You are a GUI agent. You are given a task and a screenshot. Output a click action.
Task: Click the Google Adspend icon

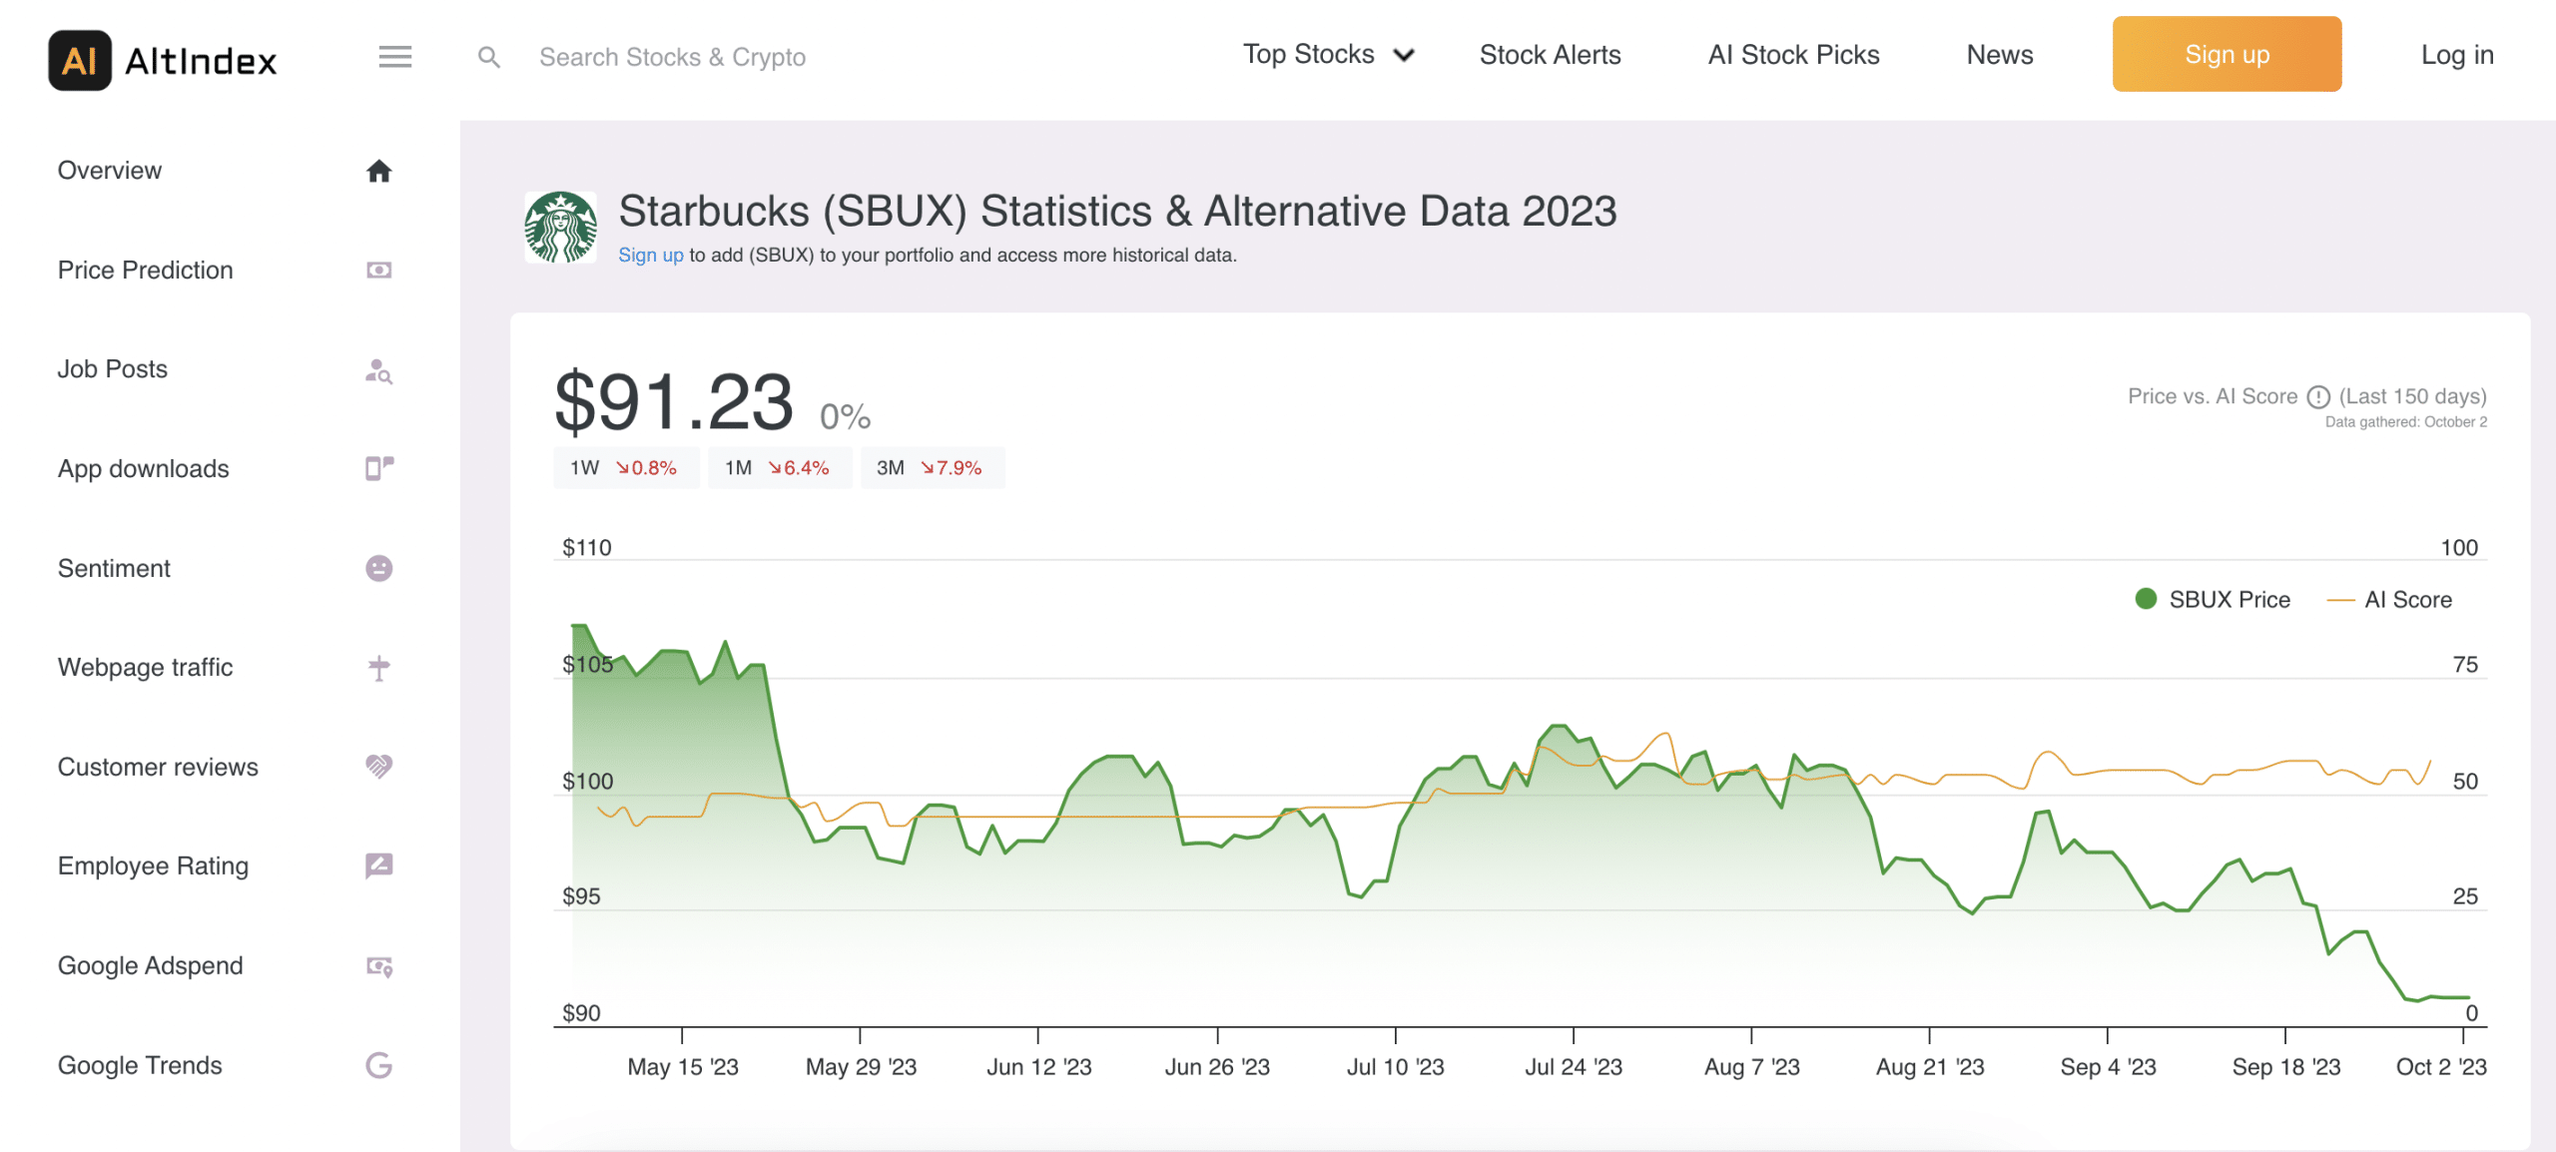tap(378, 966)
